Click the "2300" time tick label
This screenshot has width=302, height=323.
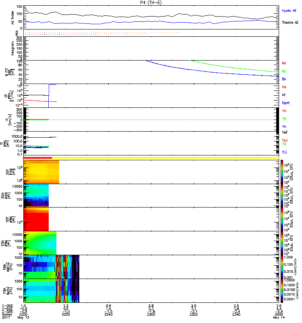151,315
